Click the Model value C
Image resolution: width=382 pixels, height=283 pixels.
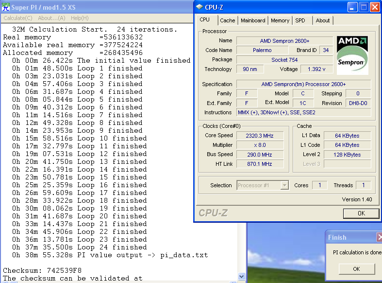[x=303, y=93]
